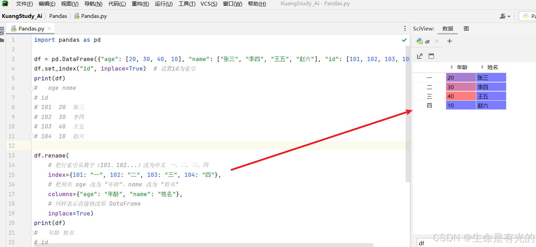Screen dimensions: 536x247
Task: Switch SciView to the 数据 tab
Action: pyautogui.click(x=447, y=29)
